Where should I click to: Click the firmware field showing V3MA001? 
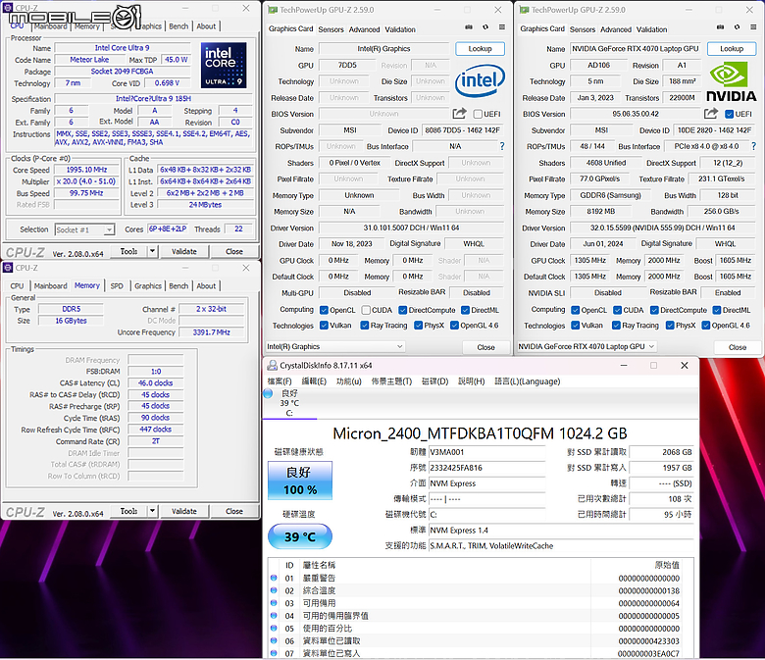(x=486, y=452)
